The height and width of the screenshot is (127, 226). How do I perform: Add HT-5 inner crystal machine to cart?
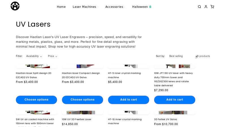tap(129, 100)
